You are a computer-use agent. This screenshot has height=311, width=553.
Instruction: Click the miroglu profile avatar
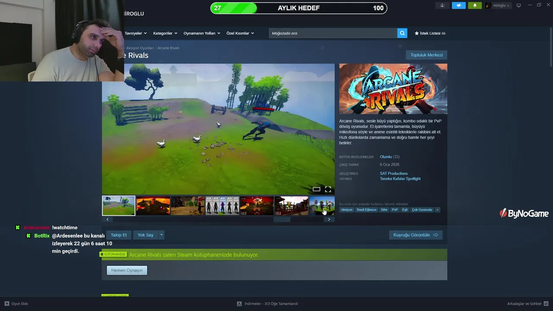click(488, 6)
